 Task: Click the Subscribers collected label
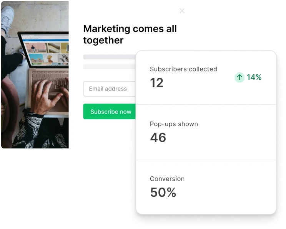tap(183, 69)
